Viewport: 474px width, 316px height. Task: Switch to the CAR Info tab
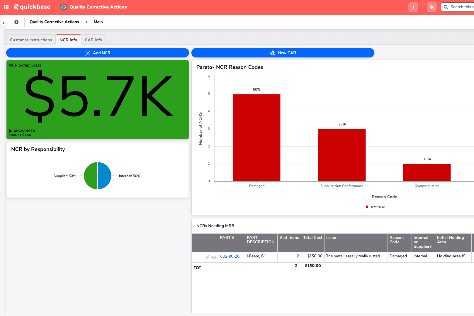[x=93, y=40]
